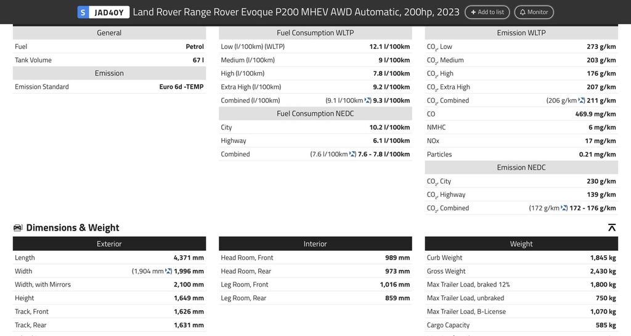Click the Head Room, Front label
This screenshot has height=336, width=631.
pos(246,258)
